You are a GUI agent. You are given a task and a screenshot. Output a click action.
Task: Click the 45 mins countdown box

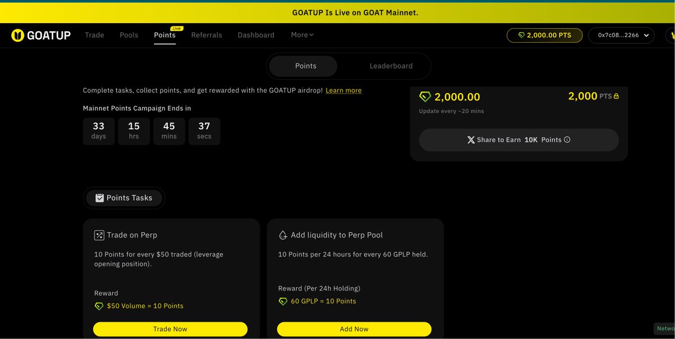tap(169, 131)
